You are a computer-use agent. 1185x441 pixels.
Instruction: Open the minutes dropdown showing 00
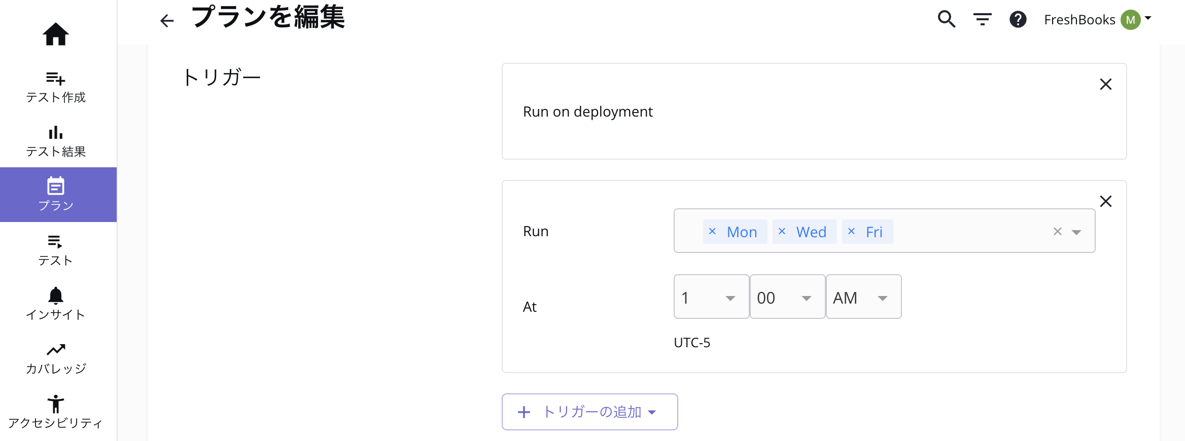point(787,297)
